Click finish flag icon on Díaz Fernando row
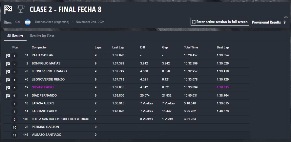 (x=8, y=96)
